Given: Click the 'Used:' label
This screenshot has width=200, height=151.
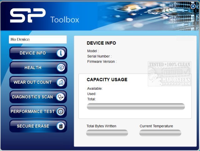Looking at the screenshot, I should 92,94.
